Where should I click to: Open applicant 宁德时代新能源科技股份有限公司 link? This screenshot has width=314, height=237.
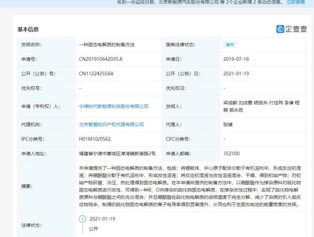(x=114, y=106)
